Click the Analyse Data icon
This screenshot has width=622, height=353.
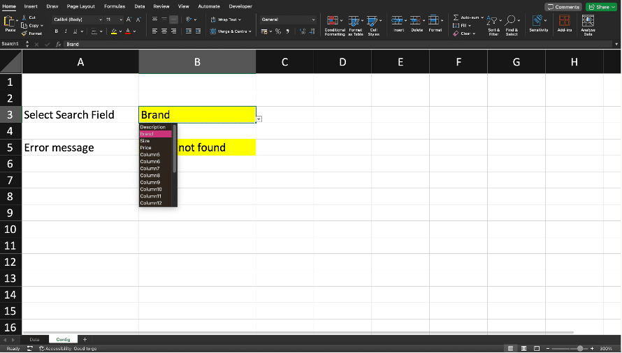click(x=588, y=22)
